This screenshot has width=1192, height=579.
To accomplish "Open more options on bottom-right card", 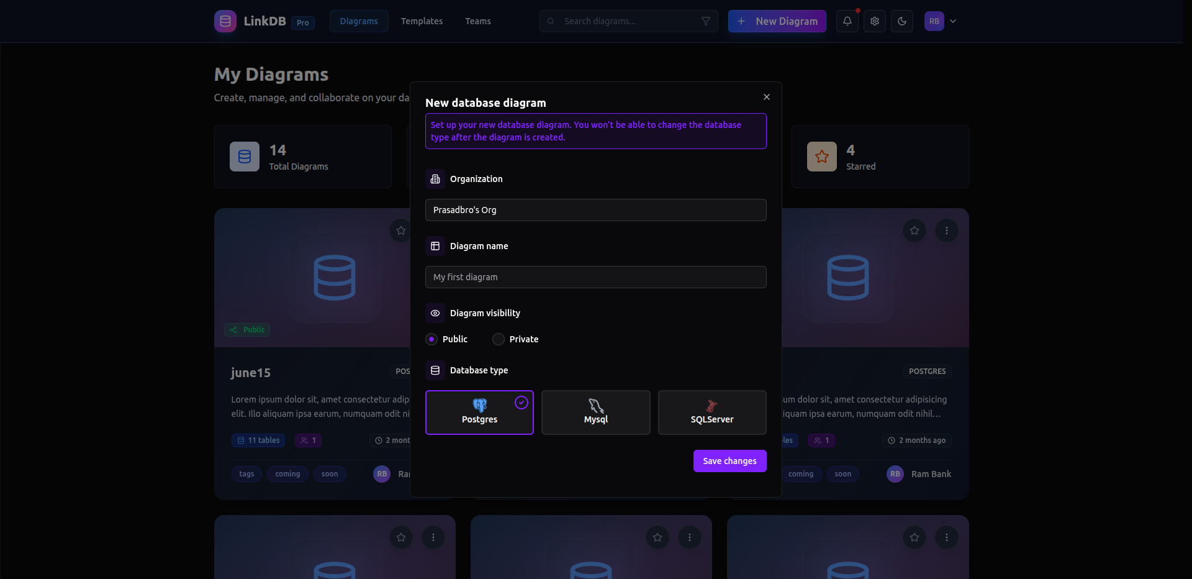I will tap(947, 537).
